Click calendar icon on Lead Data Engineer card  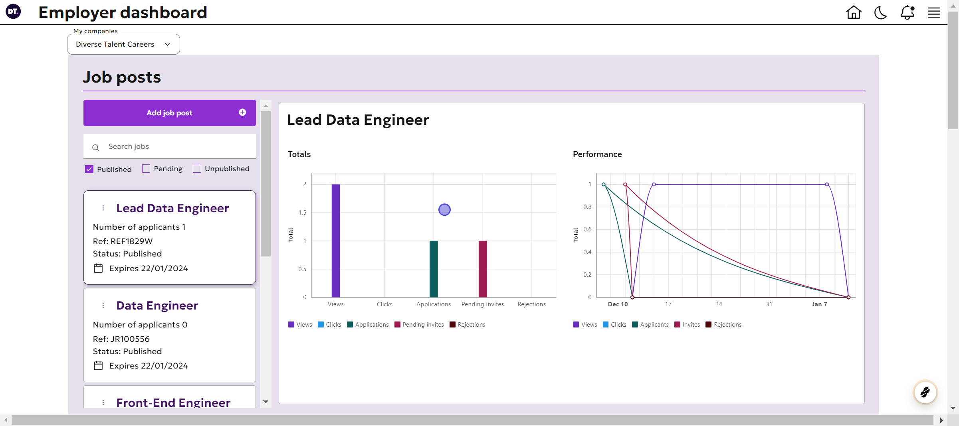pos(98,268)
